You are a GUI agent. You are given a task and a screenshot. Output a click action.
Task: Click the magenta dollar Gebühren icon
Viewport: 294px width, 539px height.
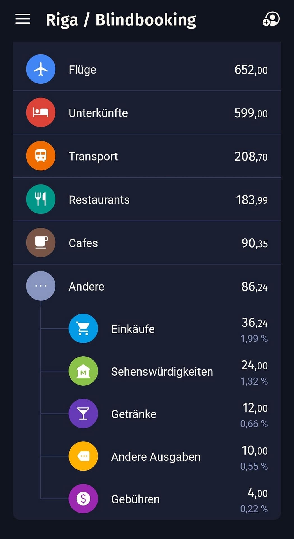(x=83, y=499)
